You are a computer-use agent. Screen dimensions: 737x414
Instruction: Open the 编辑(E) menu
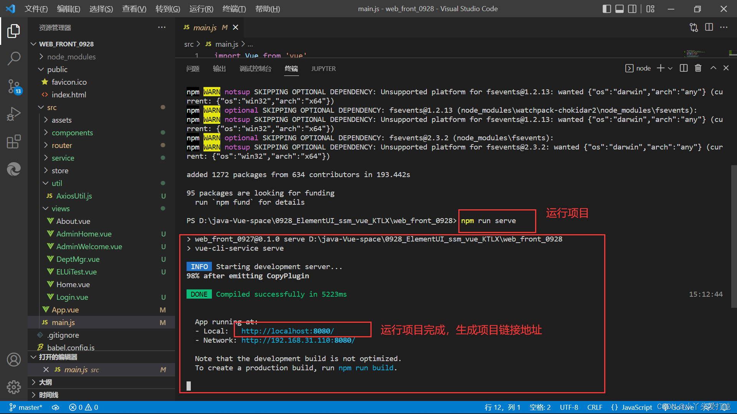click(x=68, y=9)
